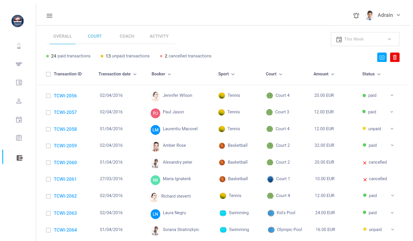Check the TCWI-2056 row checkbox

48,96
